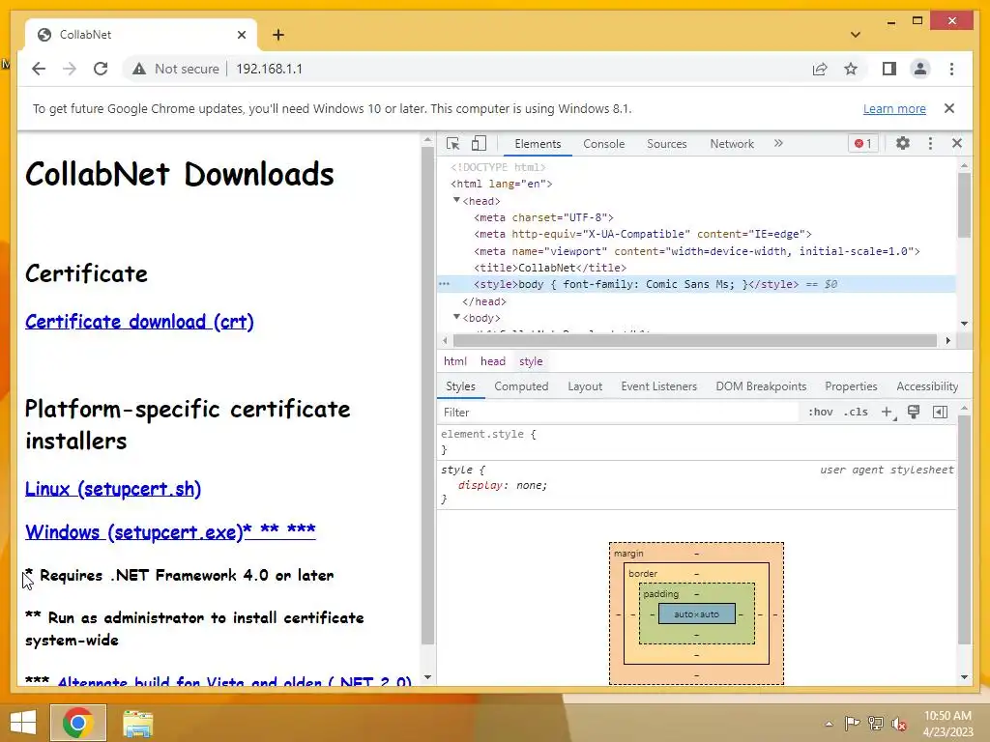The height and width of the screenshot is (742, 990).
Task: Select the meta viewport row
Action: coord(696,251)
